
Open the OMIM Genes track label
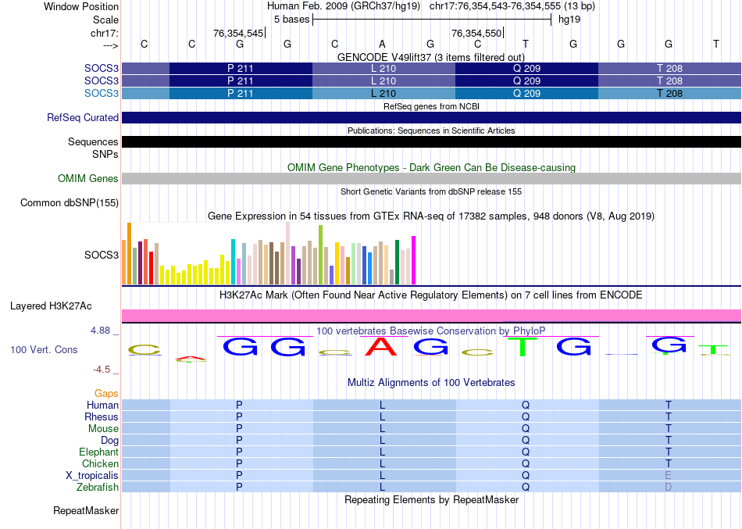(87, 178)
